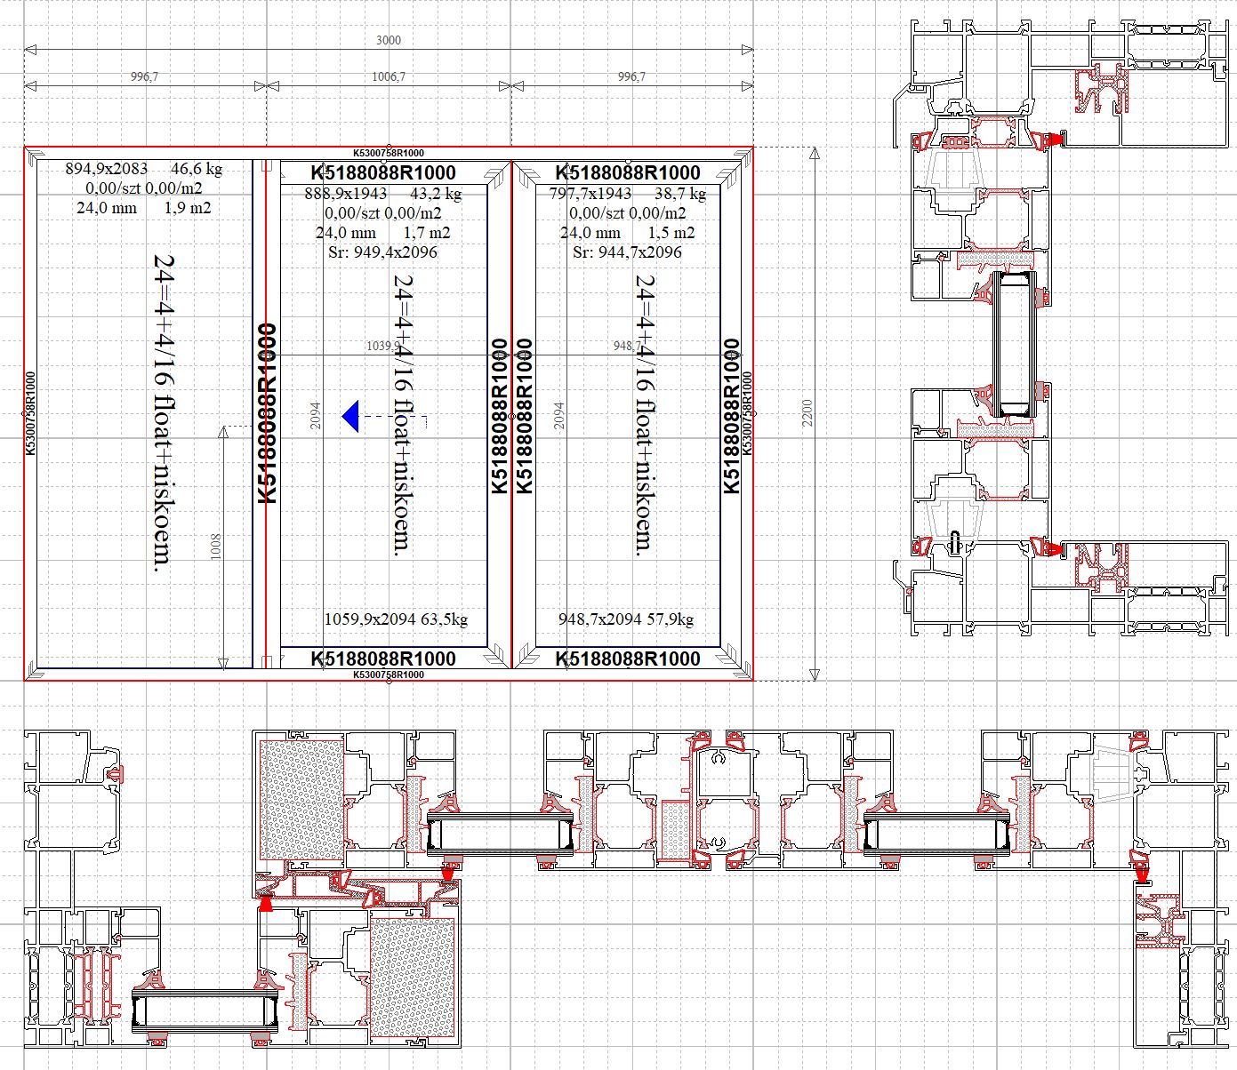Select the 1039,9 sash width dimension
Viewport: 1237px width, 1070px height.
coord(382,346)
